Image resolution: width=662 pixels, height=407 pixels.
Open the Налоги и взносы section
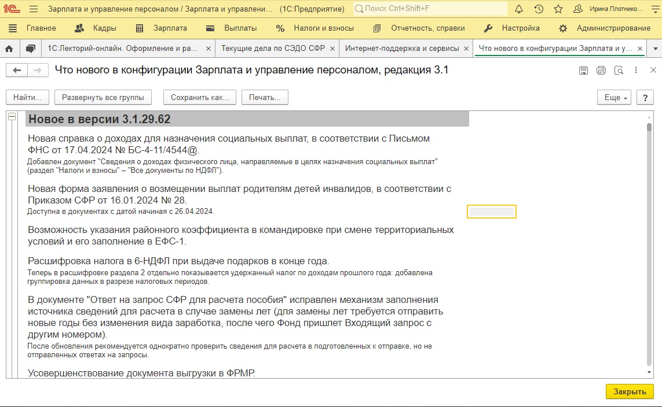click(x=324, y=28)
